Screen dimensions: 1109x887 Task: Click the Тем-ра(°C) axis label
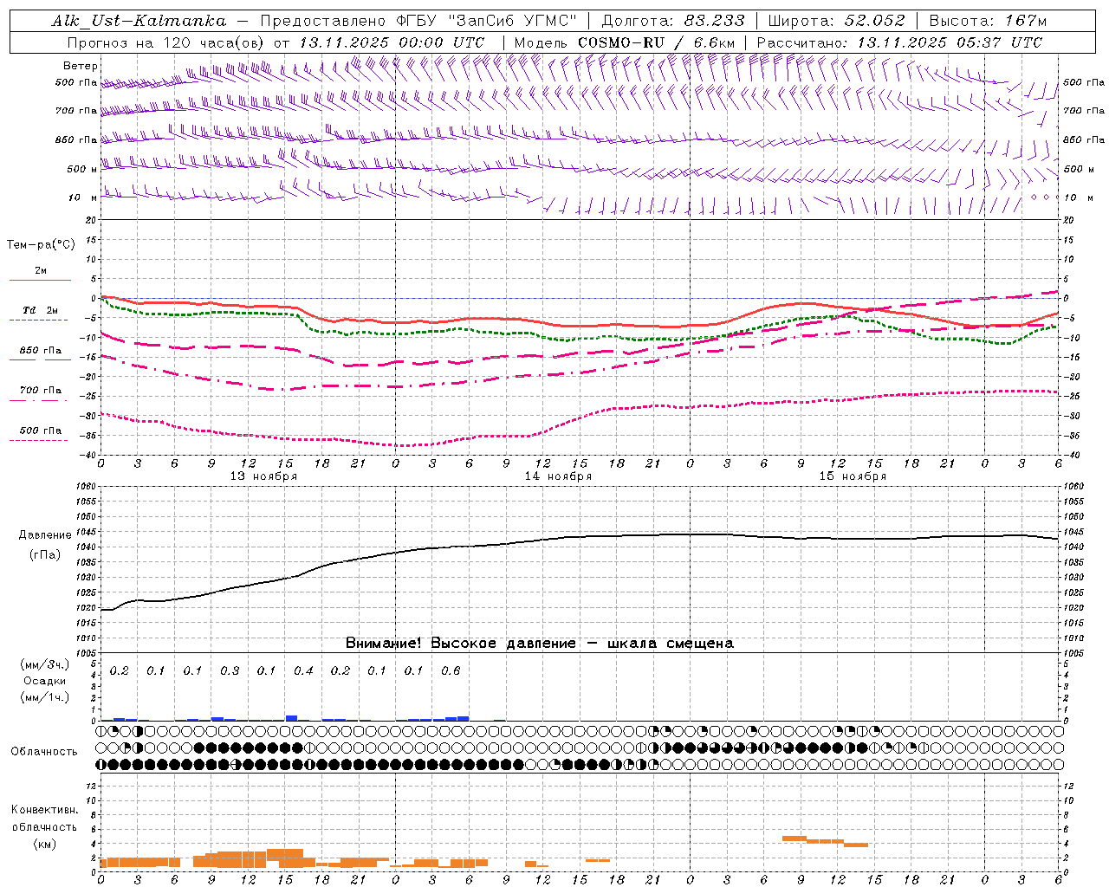(41, 245)
